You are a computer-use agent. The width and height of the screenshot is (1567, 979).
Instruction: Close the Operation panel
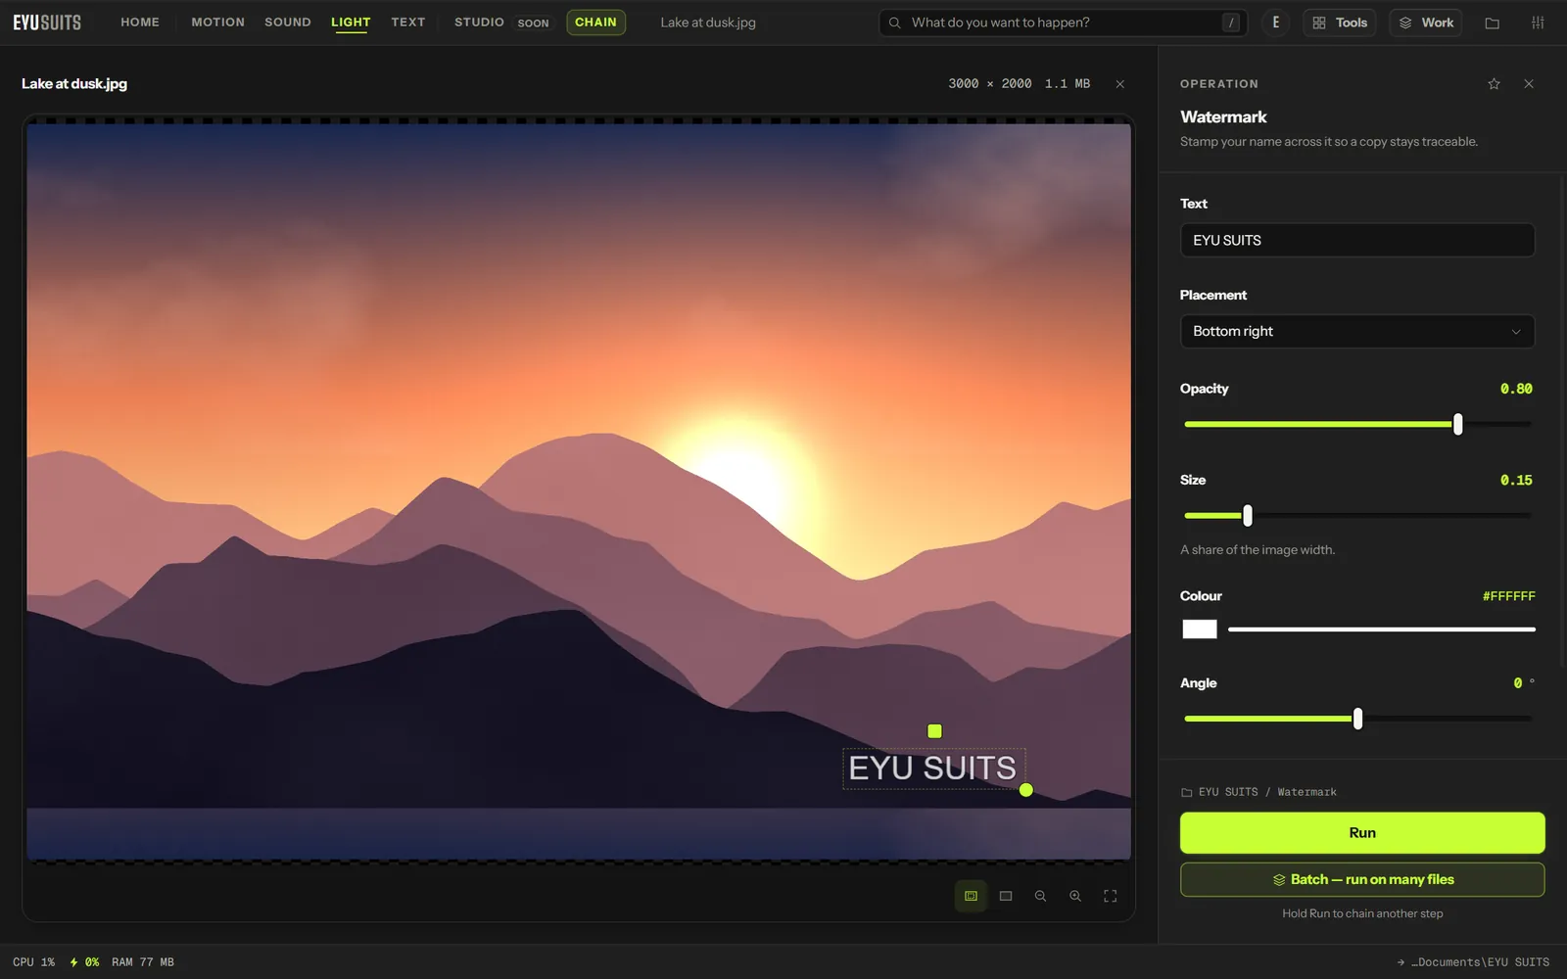point(1529,84)
